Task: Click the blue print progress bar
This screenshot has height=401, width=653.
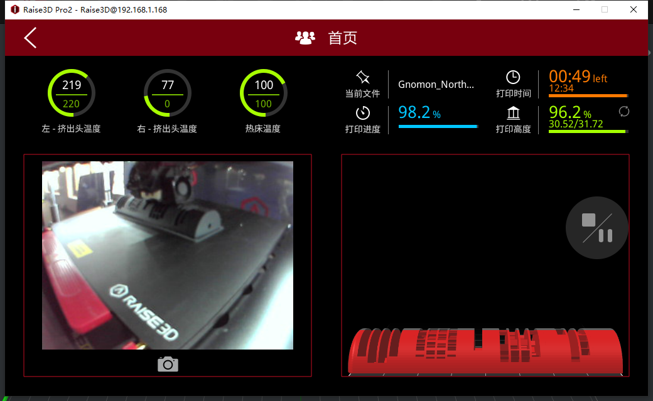Action: [438, 126]
